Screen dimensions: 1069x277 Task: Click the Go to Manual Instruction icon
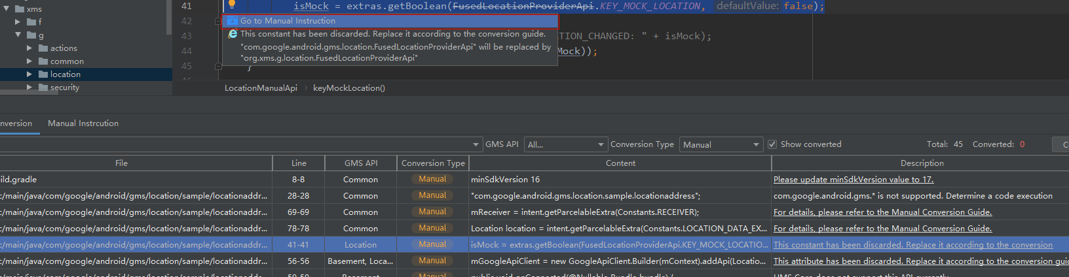click(x=232, y=21)
